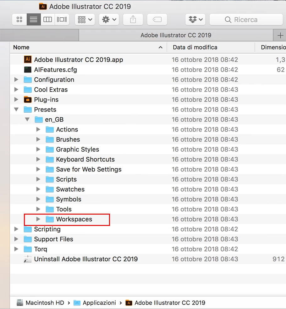
Task: Select the Cool Extras folder icon
Action: point(28,90)
